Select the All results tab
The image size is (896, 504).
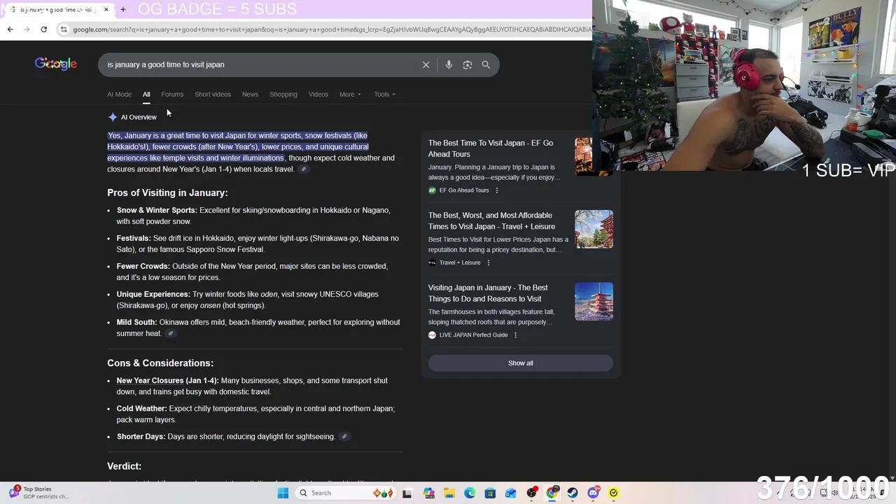146,94
